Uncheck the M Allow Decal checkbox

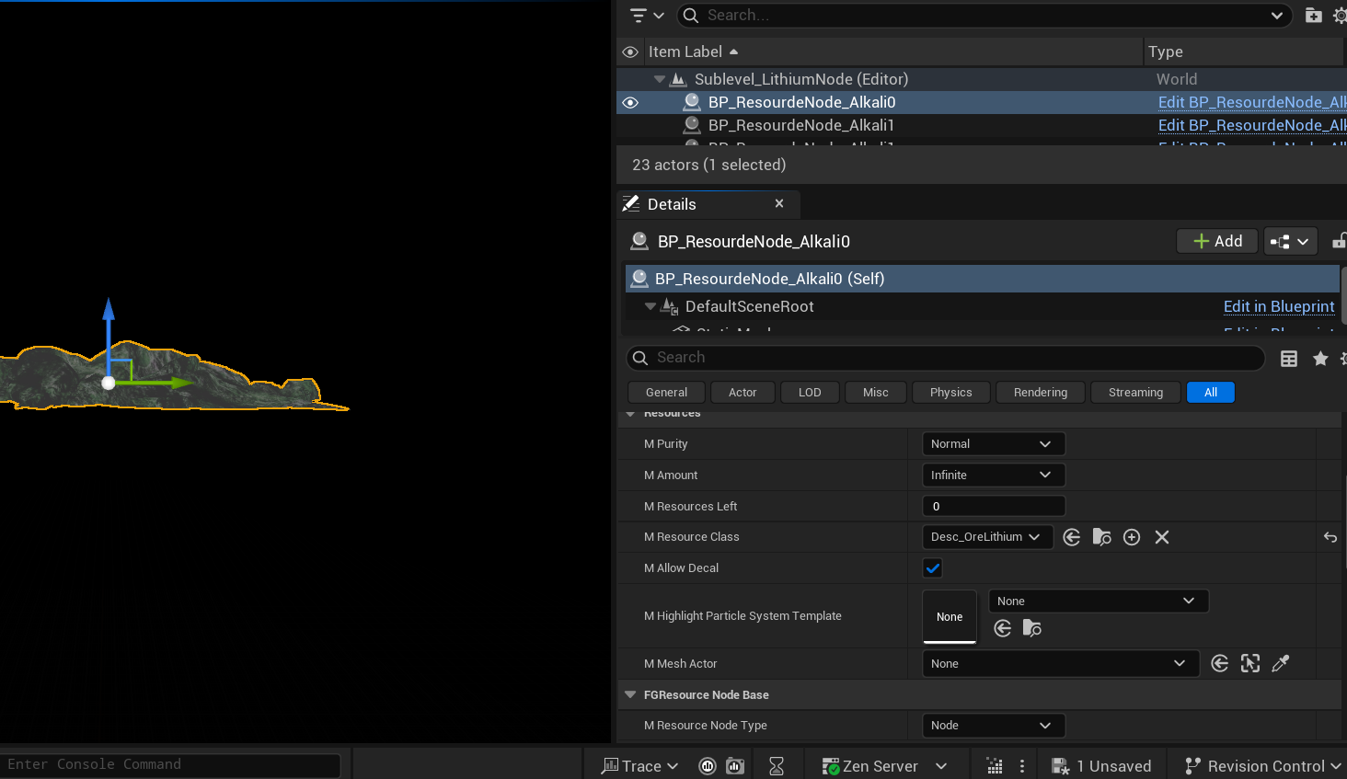pos(933,568)
